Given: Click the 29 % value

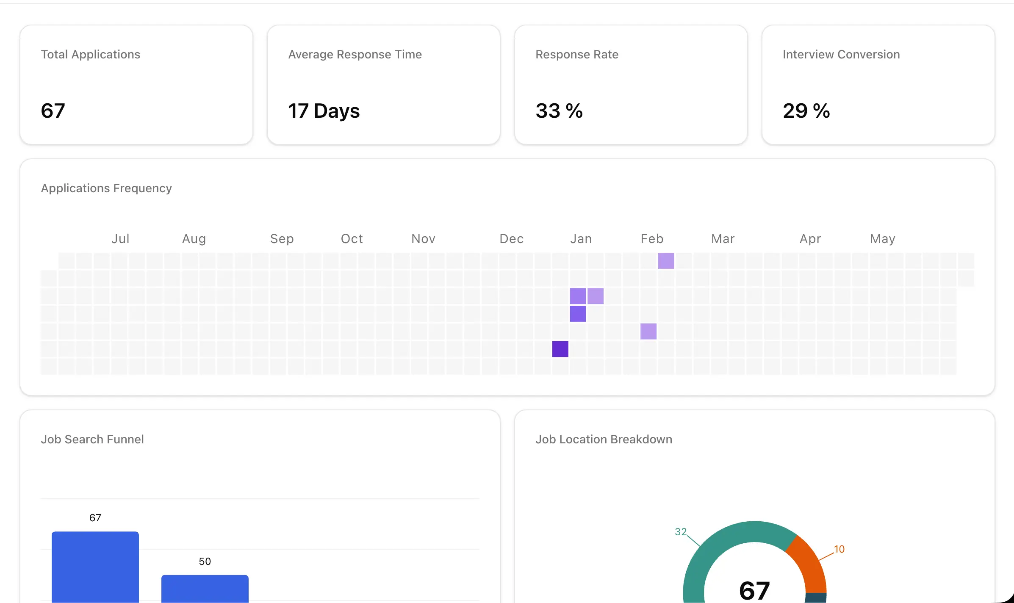Looking at the screenshot, I should pyautogui.click(x=806, y=111).
